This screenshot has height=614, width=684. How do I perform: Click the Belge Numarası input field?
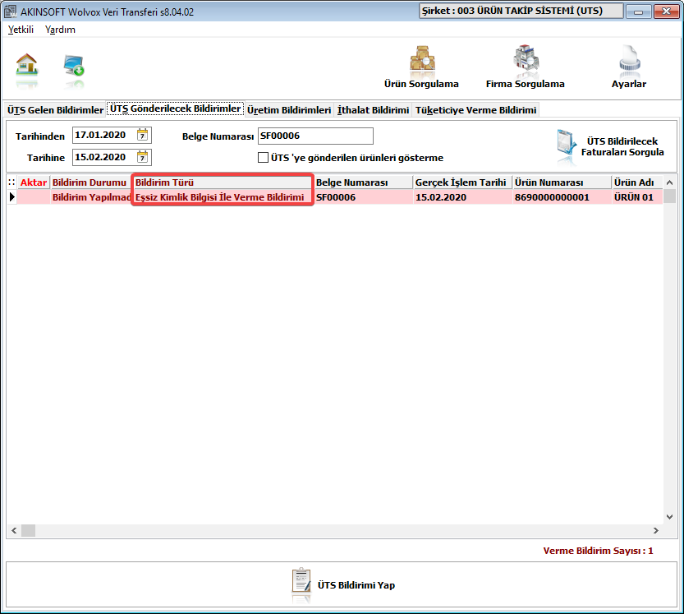click(x=315, y=136)
